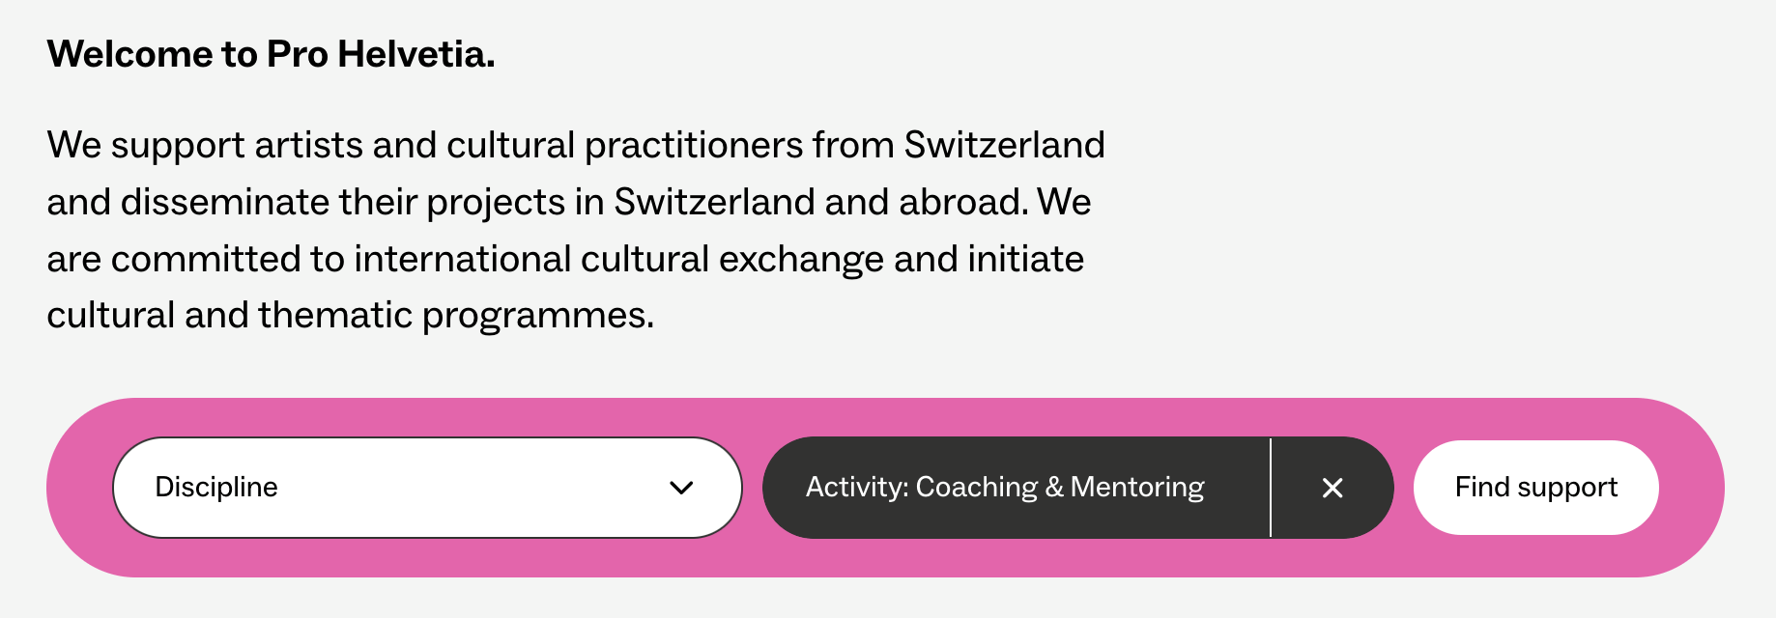The height and width of the screenshot is (618, 1776).
Task: Select the Activity: Coaching & Mentoring chip
Action: pyautogui.click(x=1005, y=488)
